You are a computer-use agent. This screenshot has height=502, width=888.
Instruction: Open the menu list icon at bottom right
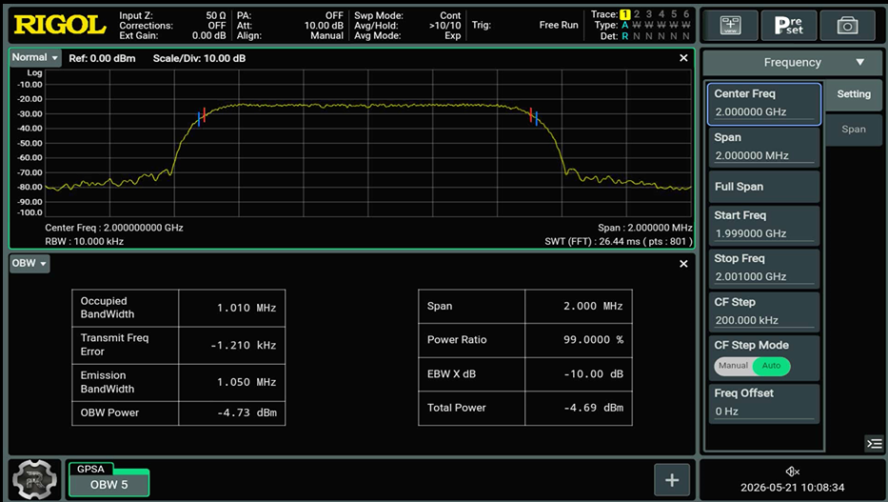point(875,444)
